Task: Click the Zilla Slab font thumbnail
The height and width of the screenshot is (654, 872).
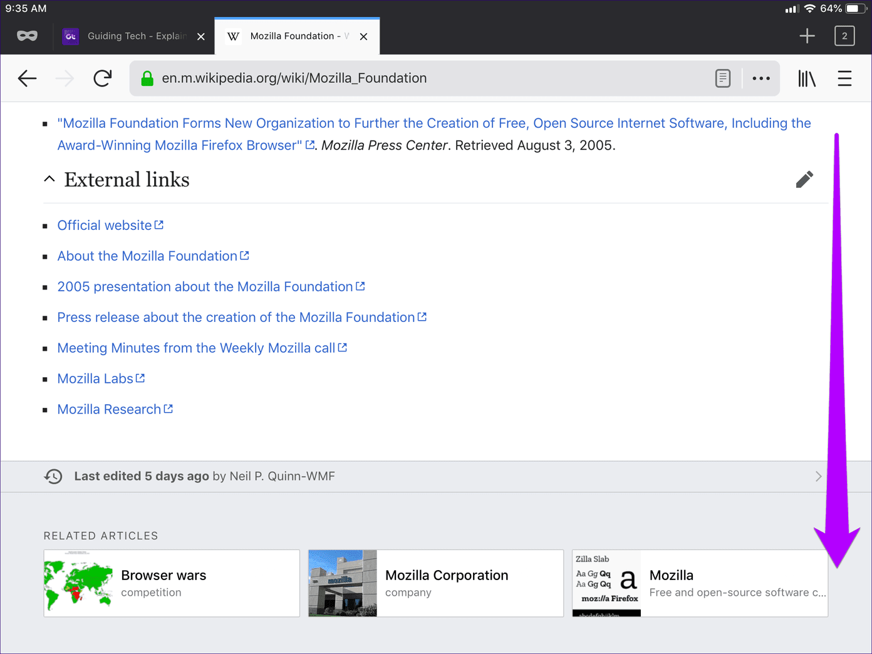Action: pos(606,583)
